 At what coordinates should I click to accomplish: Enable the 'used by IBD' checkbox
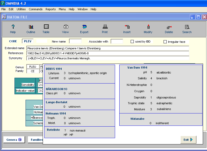(x=132, y=41)
